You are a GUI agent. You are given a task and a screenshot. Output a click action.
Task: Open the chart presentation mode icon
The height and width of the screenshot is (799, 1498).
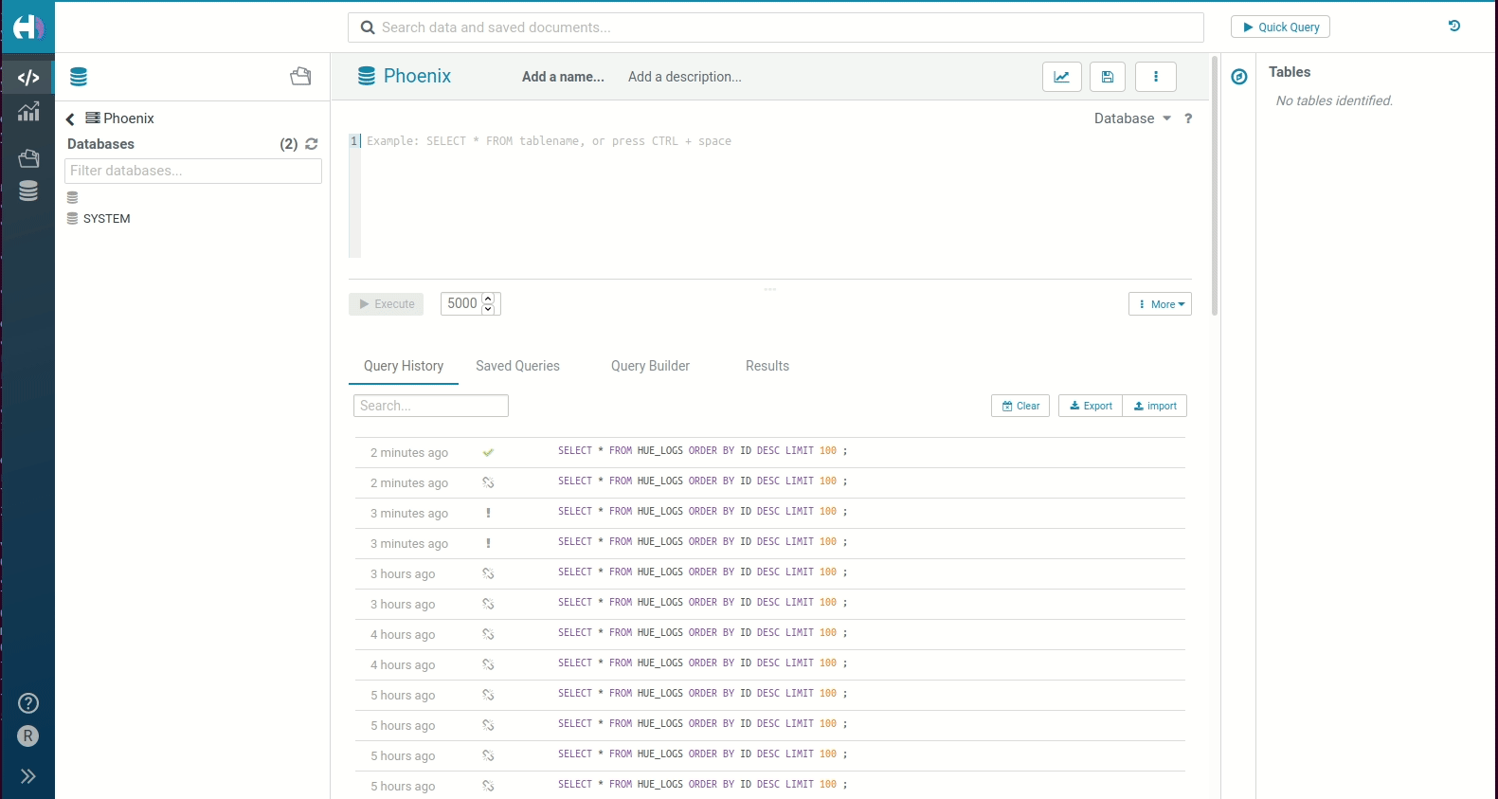(1062, 77)
